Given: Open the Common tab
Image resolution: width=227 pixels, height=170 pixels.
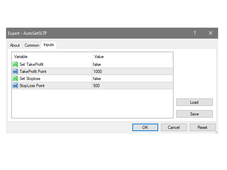Looking at the screenshot, I should coord(32,45).
